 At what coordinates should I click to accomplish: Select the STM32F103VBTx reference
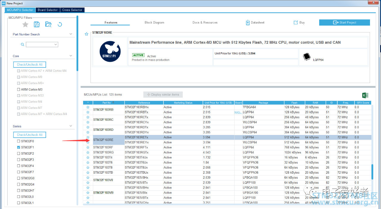[x=137, y=198]
